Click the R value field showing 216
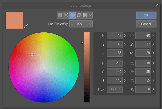The width and height of the screenshot is (162, 109). click(115, 63)
